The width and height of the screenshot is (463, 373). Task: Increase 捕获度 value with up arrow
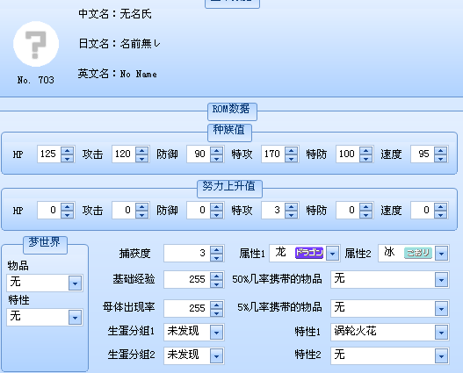click(x=217, y=249)
